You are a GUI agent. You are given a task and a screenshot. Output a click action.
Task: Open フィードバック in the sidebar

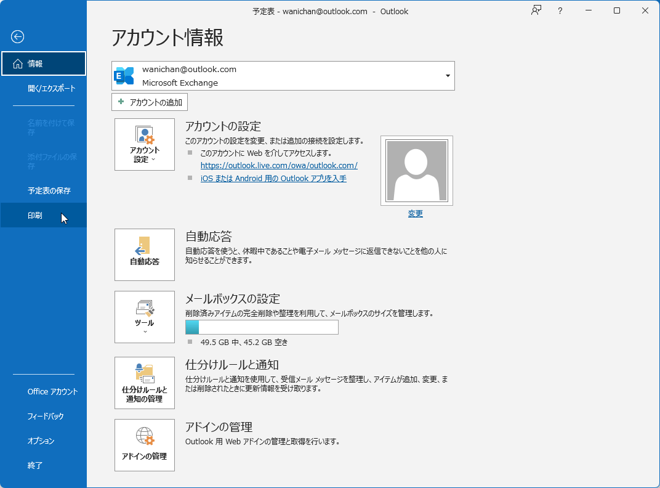tap(44, 417)
